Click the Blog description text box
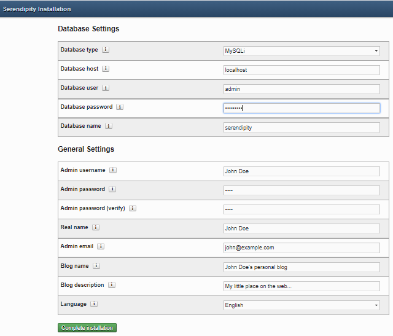The width and height of the screenshot is (393, 336). [x=302, y=286]
